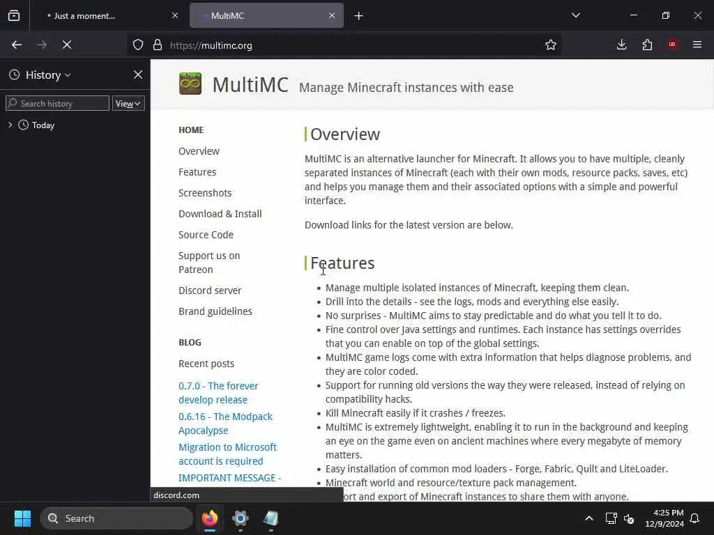Close the 'Just a moment...' tab
The width and height of the screenshot is (714, 535).
(x=175, y=15)
